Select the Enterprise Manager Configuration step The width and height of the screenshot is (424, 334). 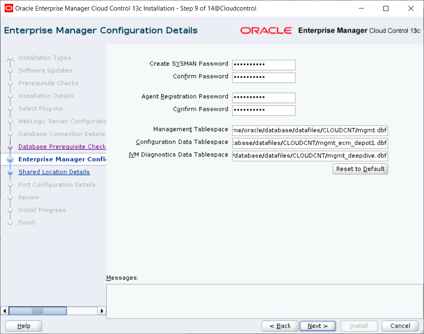coord(62,159)
